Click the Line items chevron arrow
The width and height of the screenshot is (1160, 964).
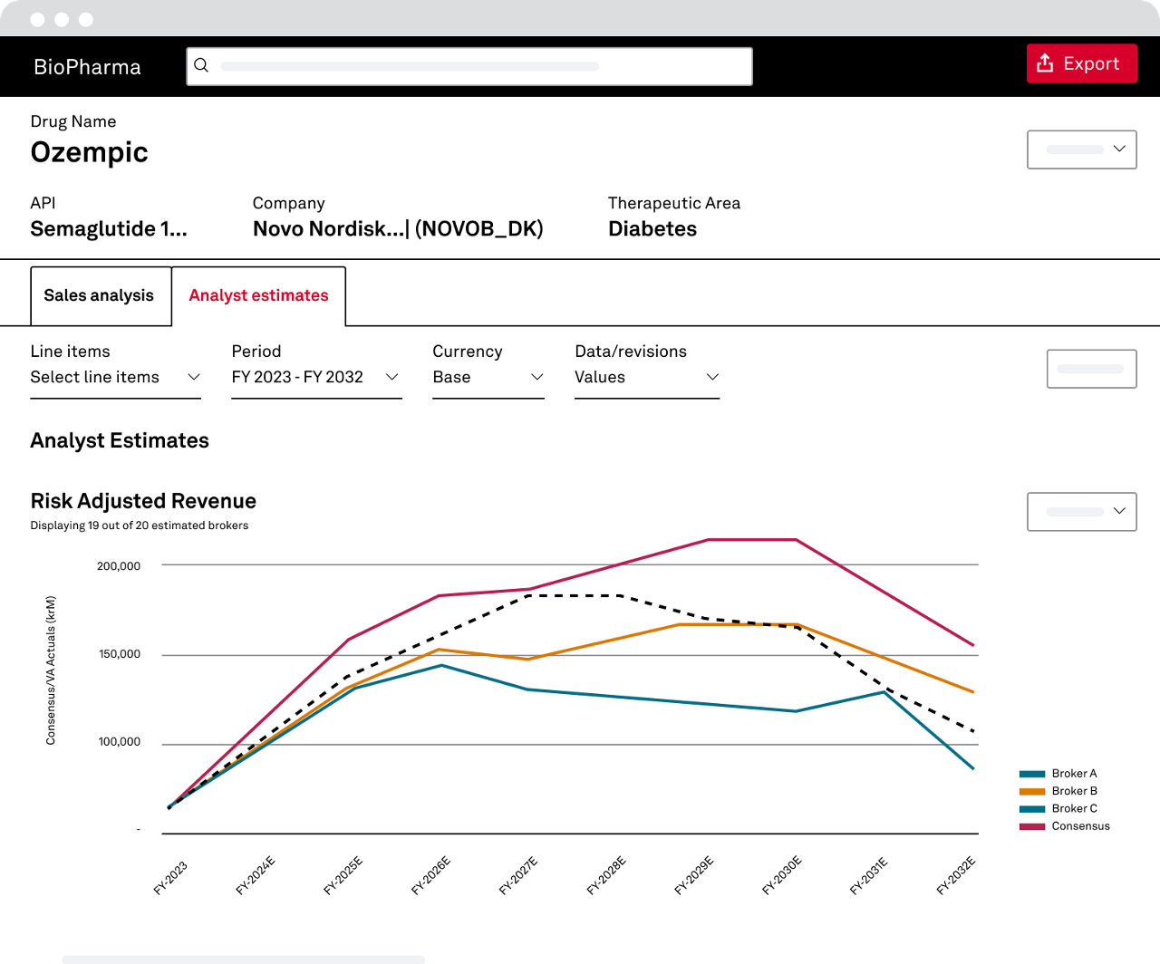(194, 377)
